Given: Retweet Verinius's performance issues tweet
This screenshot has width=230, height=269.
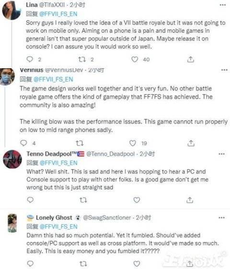Looking at the screenshot, I should pyautogui.click(x=80, y=143).
